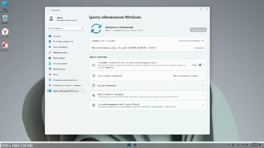Open Персонализация via its brush icon

50,53
